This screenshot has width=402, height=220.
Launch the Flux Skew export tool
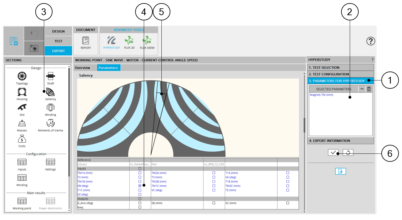click(x=147, y=41)
